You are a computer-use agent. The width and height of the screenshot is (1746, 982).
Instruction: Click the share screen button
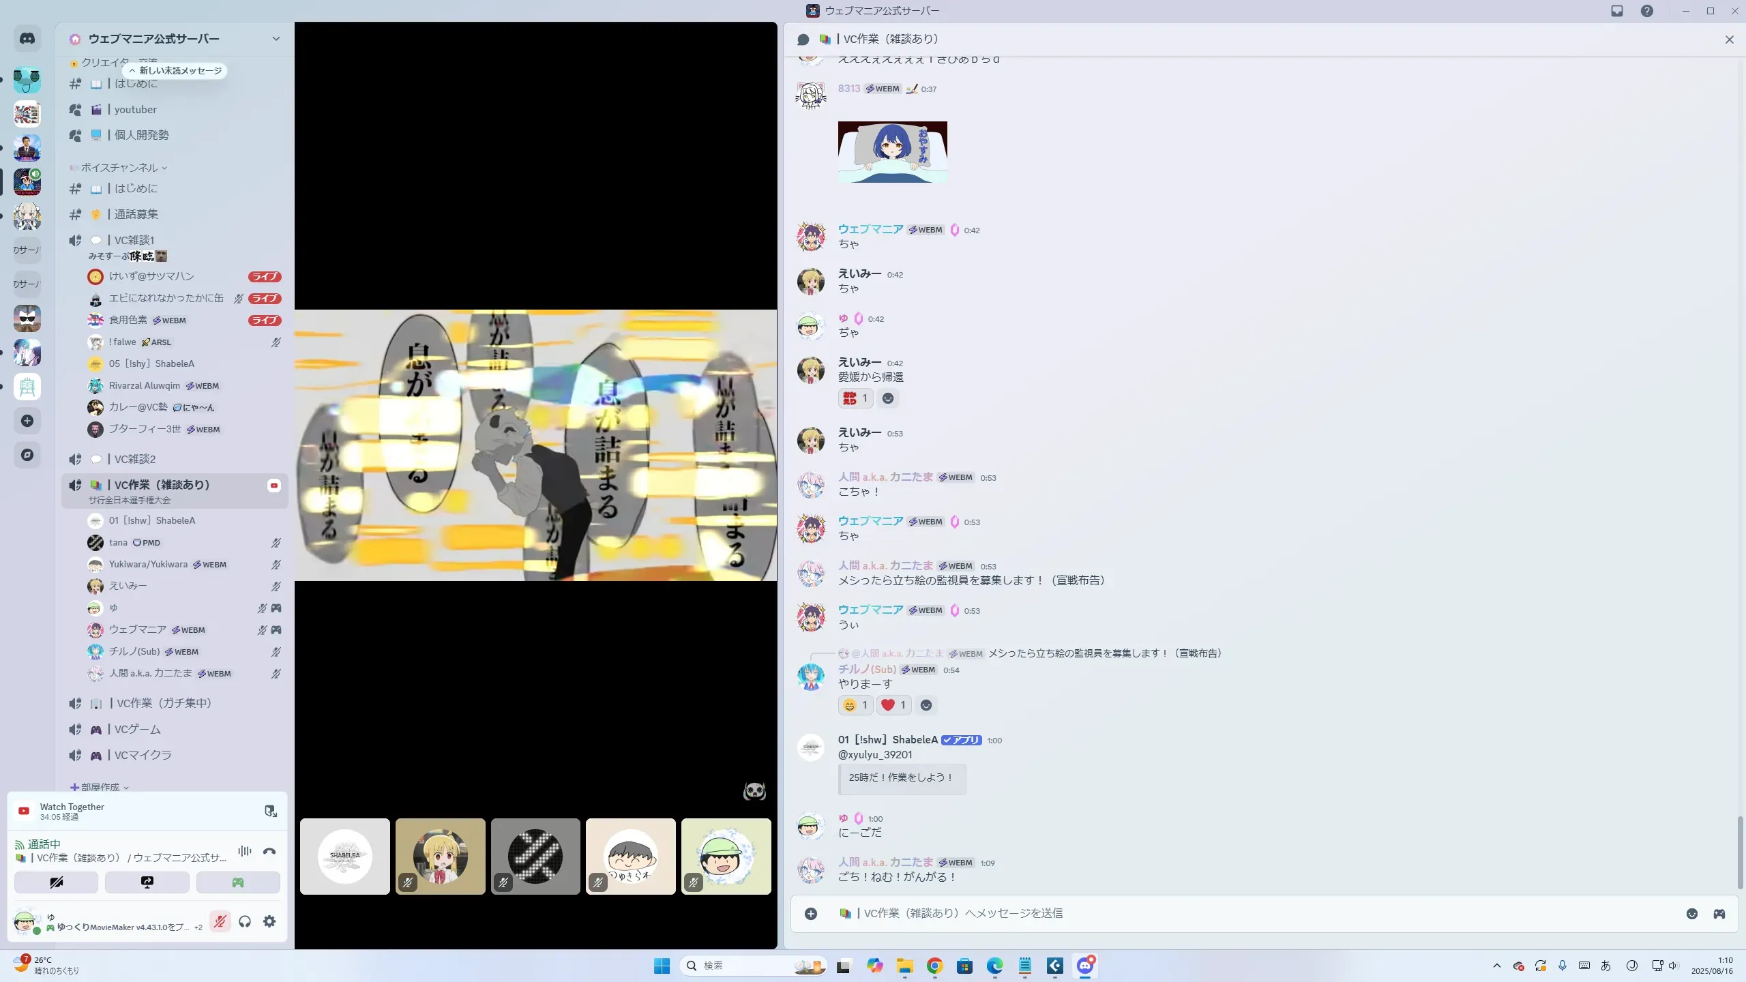pos(147,882)
